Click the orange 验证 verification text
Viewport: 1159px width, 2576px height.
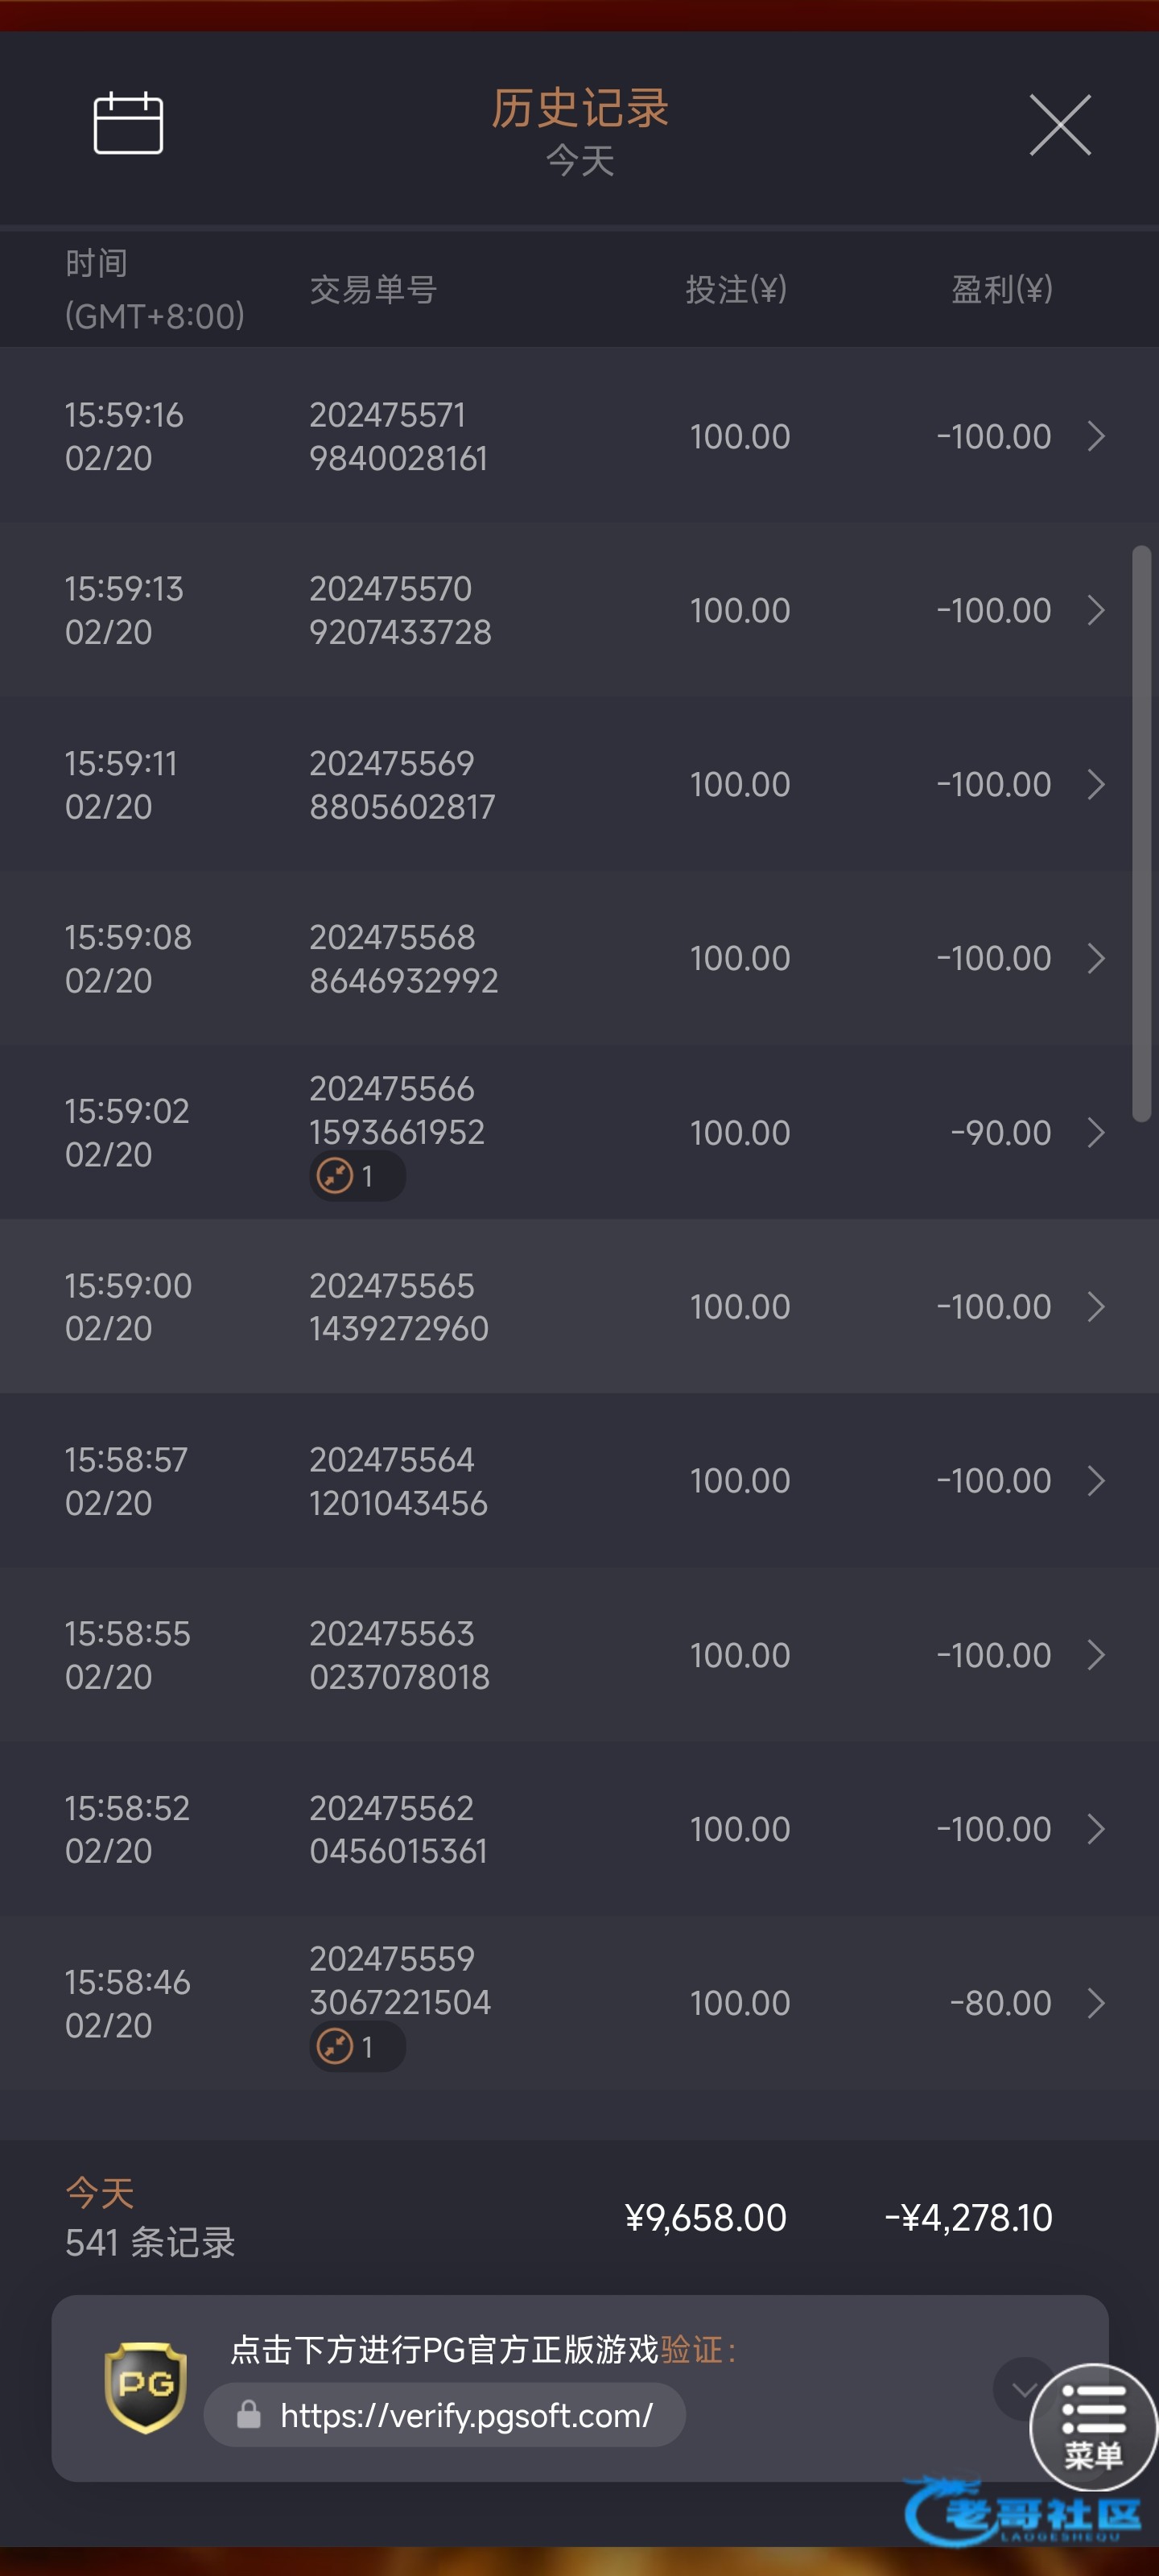[x=692, y=2350]
